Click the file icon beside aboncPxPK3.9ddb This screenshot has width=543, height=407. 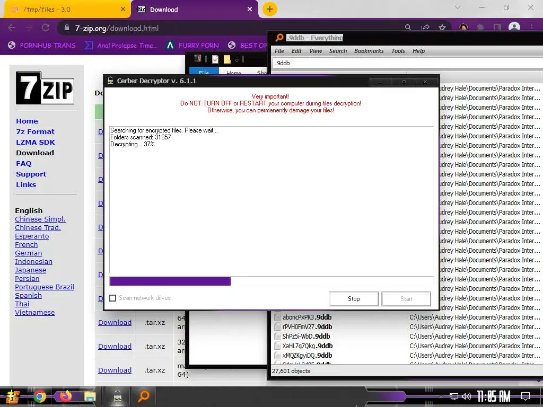[277, 317]
